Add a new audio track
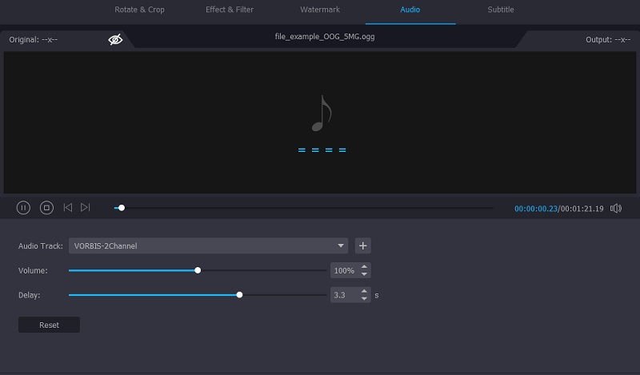The height and width of the screenshot is (375, 640). click(x=364, y=246)
